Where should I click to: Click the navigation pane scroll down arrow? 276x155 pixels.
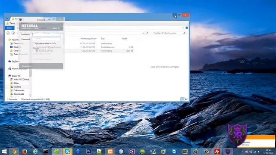point(30,96)
